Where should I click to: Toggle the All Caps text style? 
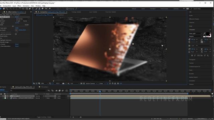pos(198,56)
